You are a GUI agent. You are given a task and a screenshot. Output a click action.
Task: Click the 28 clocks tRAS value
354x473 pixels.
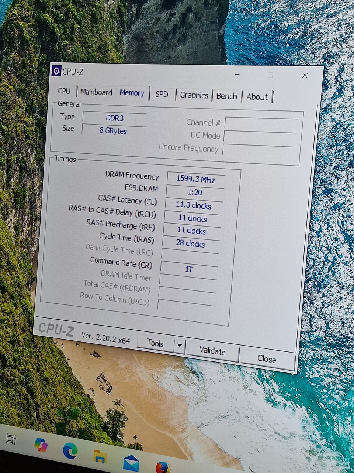(190, 244)
